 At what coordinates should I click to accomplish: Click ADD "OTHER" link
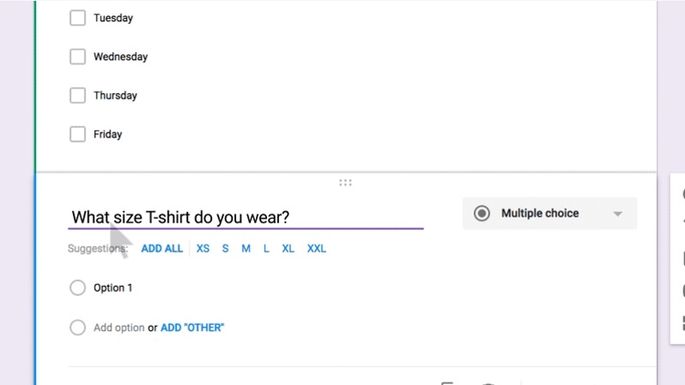(x=193, y=328)
